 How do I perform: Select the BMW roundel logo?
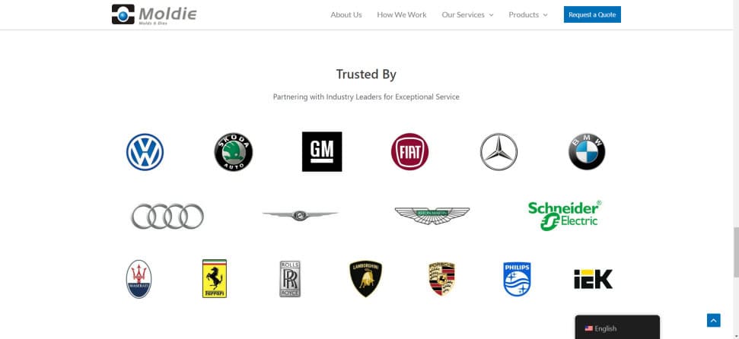[x=587, y=151]
